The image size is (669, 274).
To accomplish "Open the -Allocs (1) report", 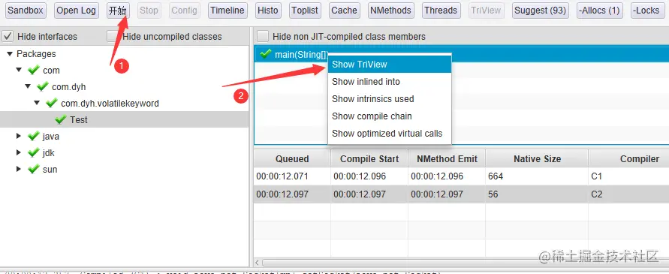I will 599,11.
